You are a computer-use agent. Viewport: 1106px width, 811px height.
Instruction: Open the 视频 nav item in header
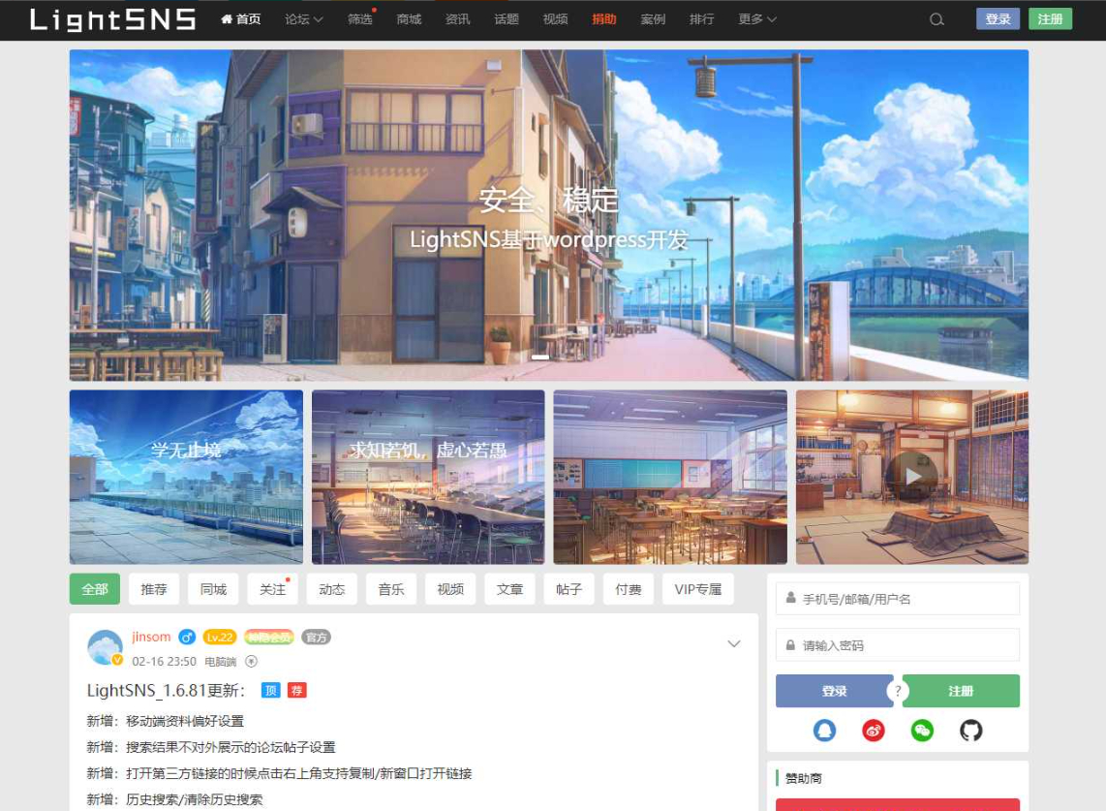click(555, 19)
